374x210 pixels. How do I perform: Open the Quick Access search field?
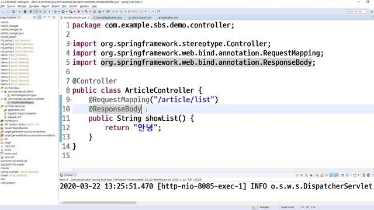(x=356, y=12)
